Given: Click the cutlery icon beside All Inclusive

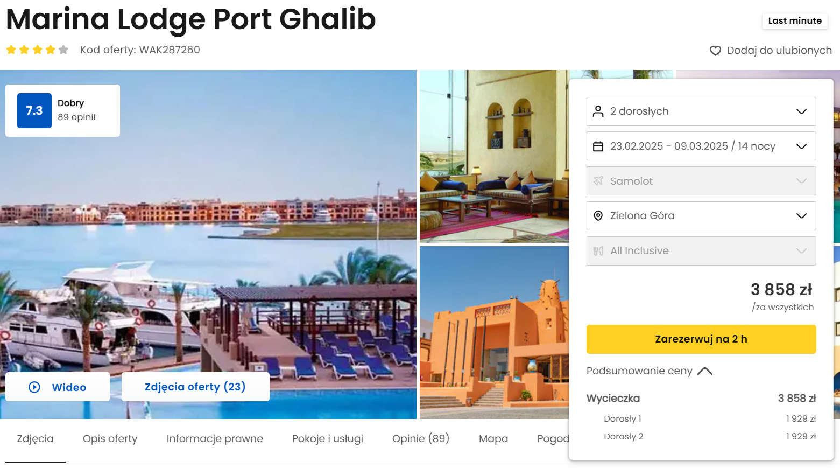Looking at the screenshot, I should click(598, 251).
